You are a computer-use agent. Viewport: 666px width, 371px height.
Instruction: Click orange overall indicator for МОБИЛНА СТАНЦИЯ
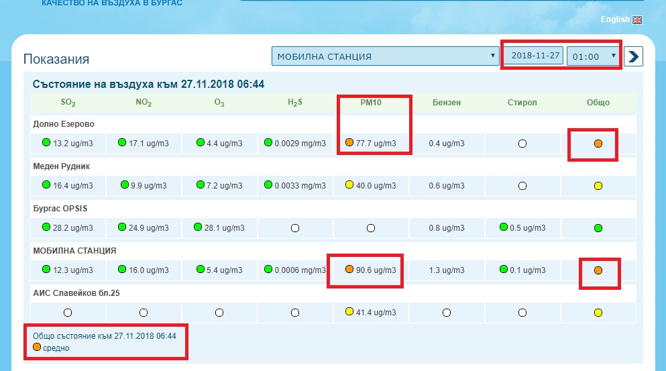(x=598, y=270)
